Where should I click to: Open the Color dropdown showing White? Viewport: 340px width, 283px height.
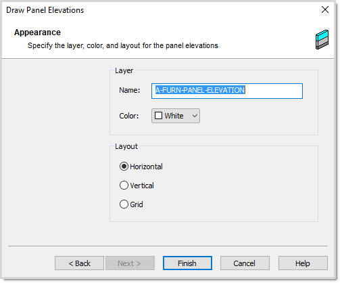[176, 116]
